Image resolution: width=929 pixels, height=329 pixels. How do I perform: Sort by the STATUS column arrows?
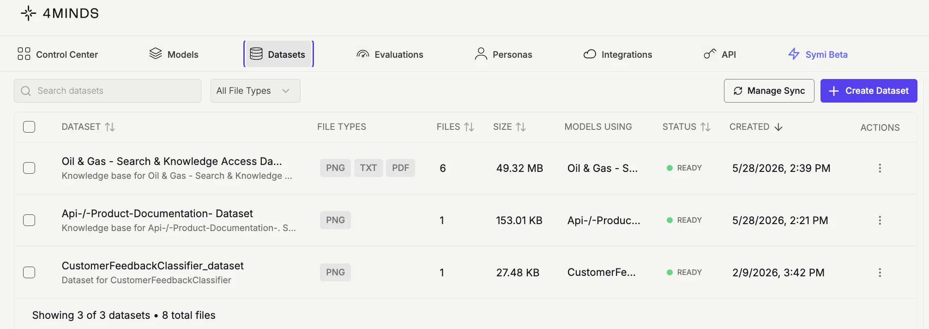coord(705,127)
